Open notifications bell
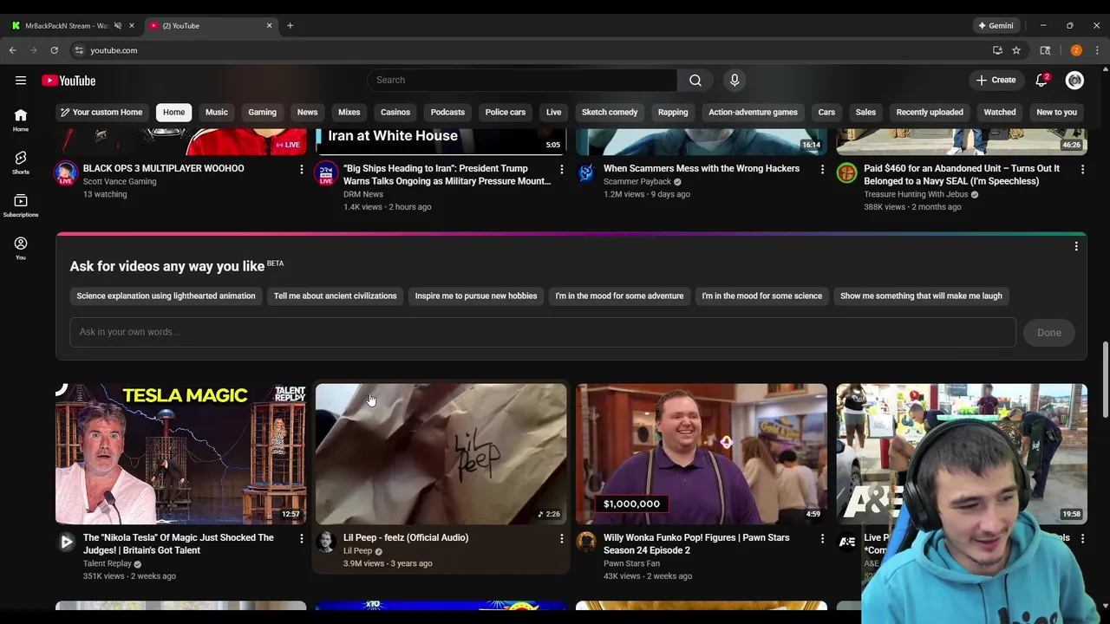The image size is (1110, 624). tap(1041, 80)
